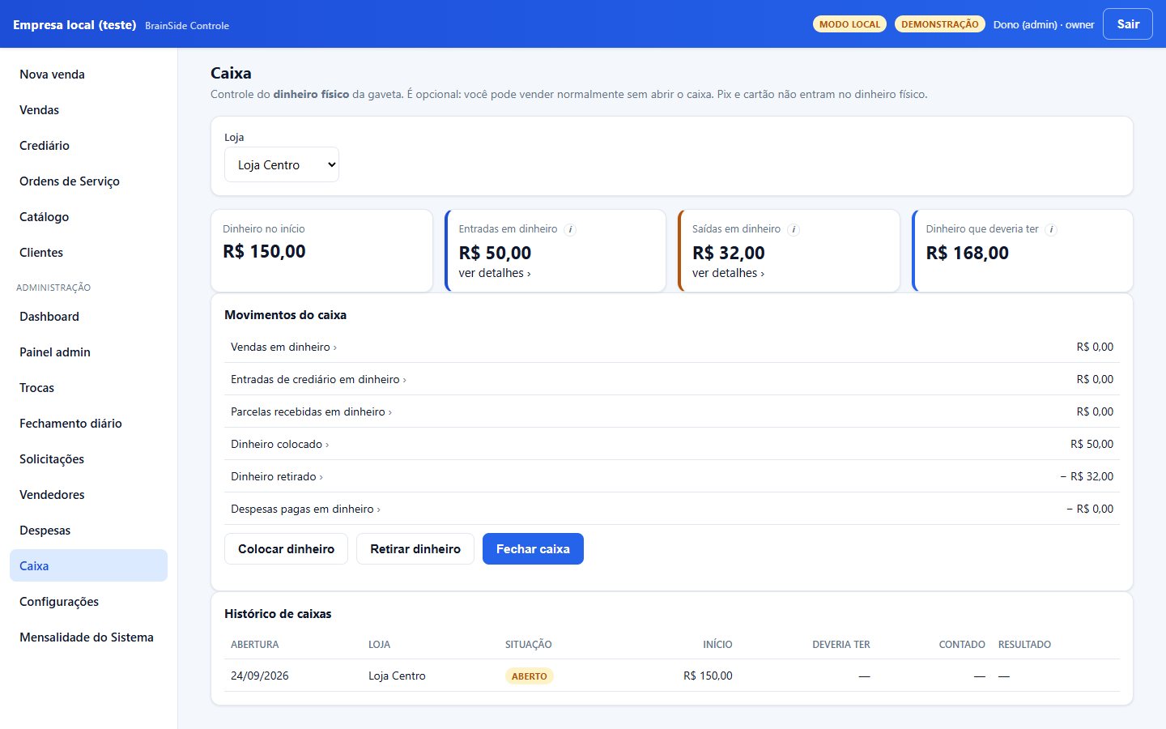Open Fechamento diário page

click(x=88, y=423)
